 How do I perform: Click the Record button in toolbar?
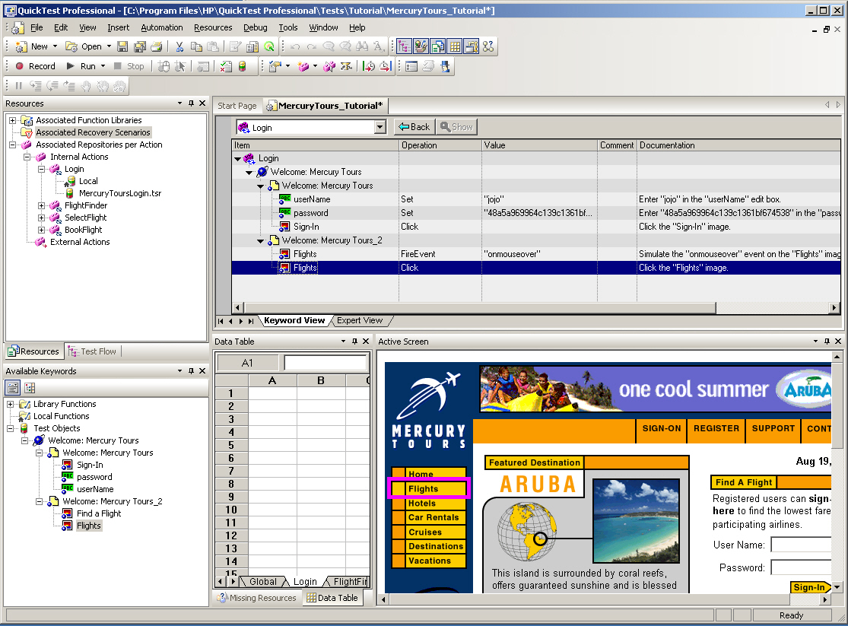[35, 66]
